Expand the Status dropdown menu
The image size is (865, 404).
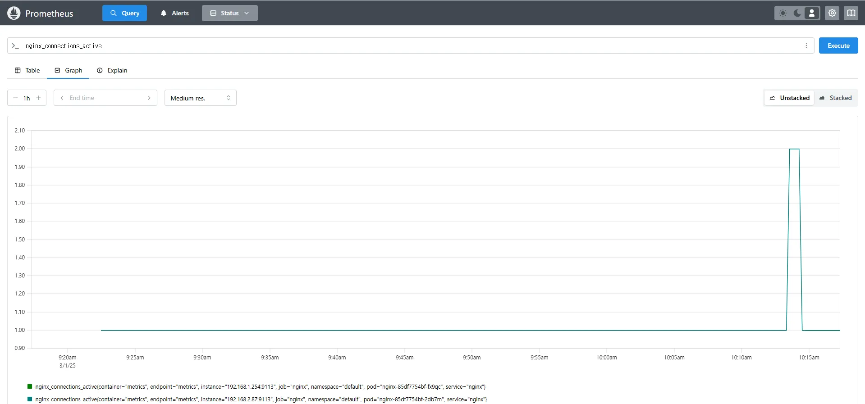(229, 13)
